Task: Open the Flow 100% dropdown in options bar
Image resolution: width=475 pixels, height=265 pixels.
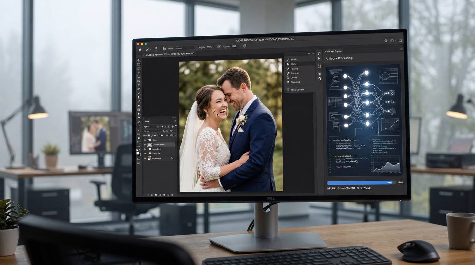Action: [236, 46]
